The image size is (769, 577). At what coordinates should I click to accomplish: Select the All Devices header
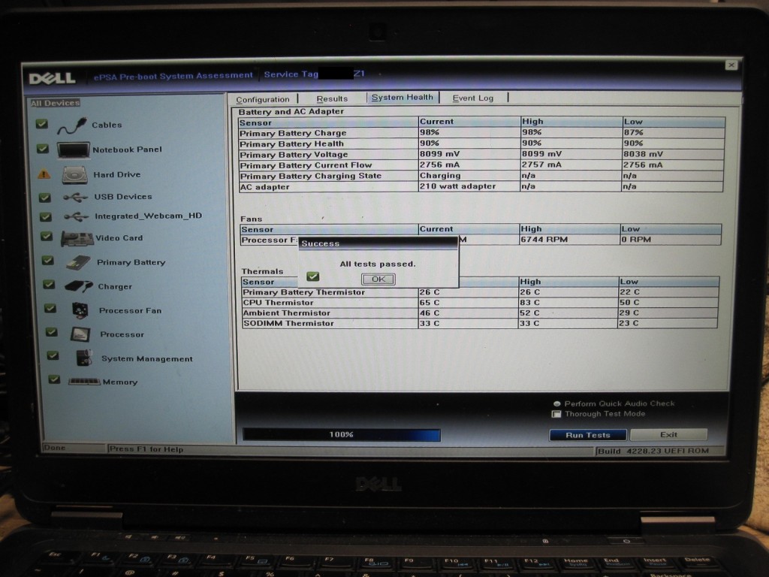(55, 103)
